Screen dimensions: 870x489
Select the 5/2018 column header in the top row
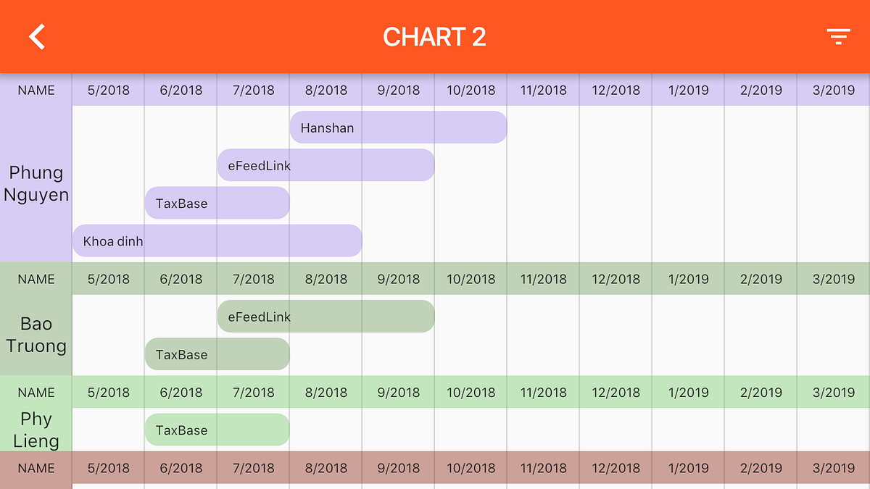[108, 90]
